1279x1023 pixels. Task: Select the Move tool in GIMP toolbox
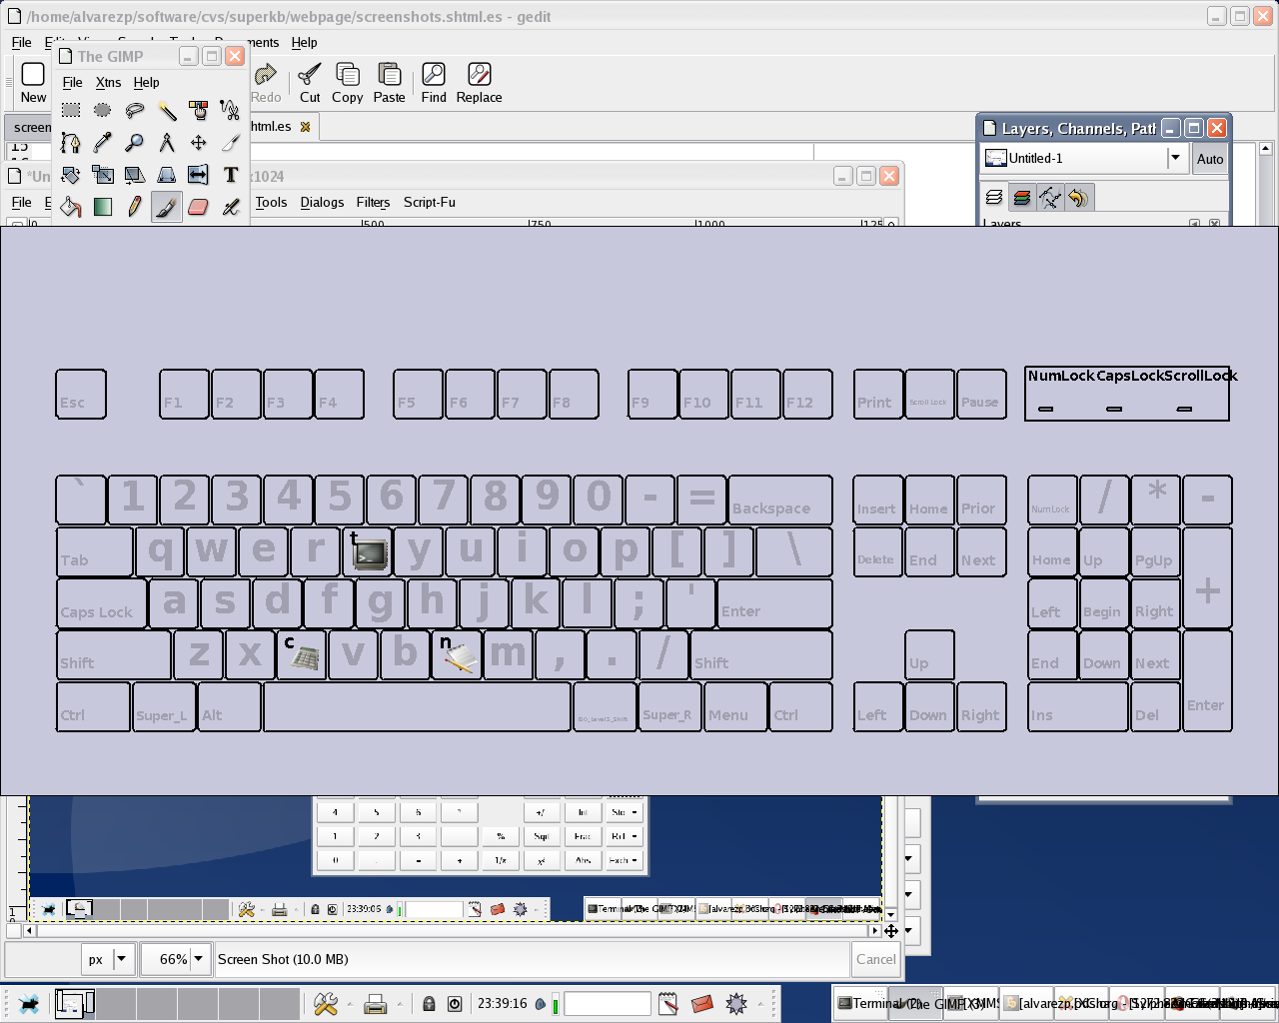[198, 143]
